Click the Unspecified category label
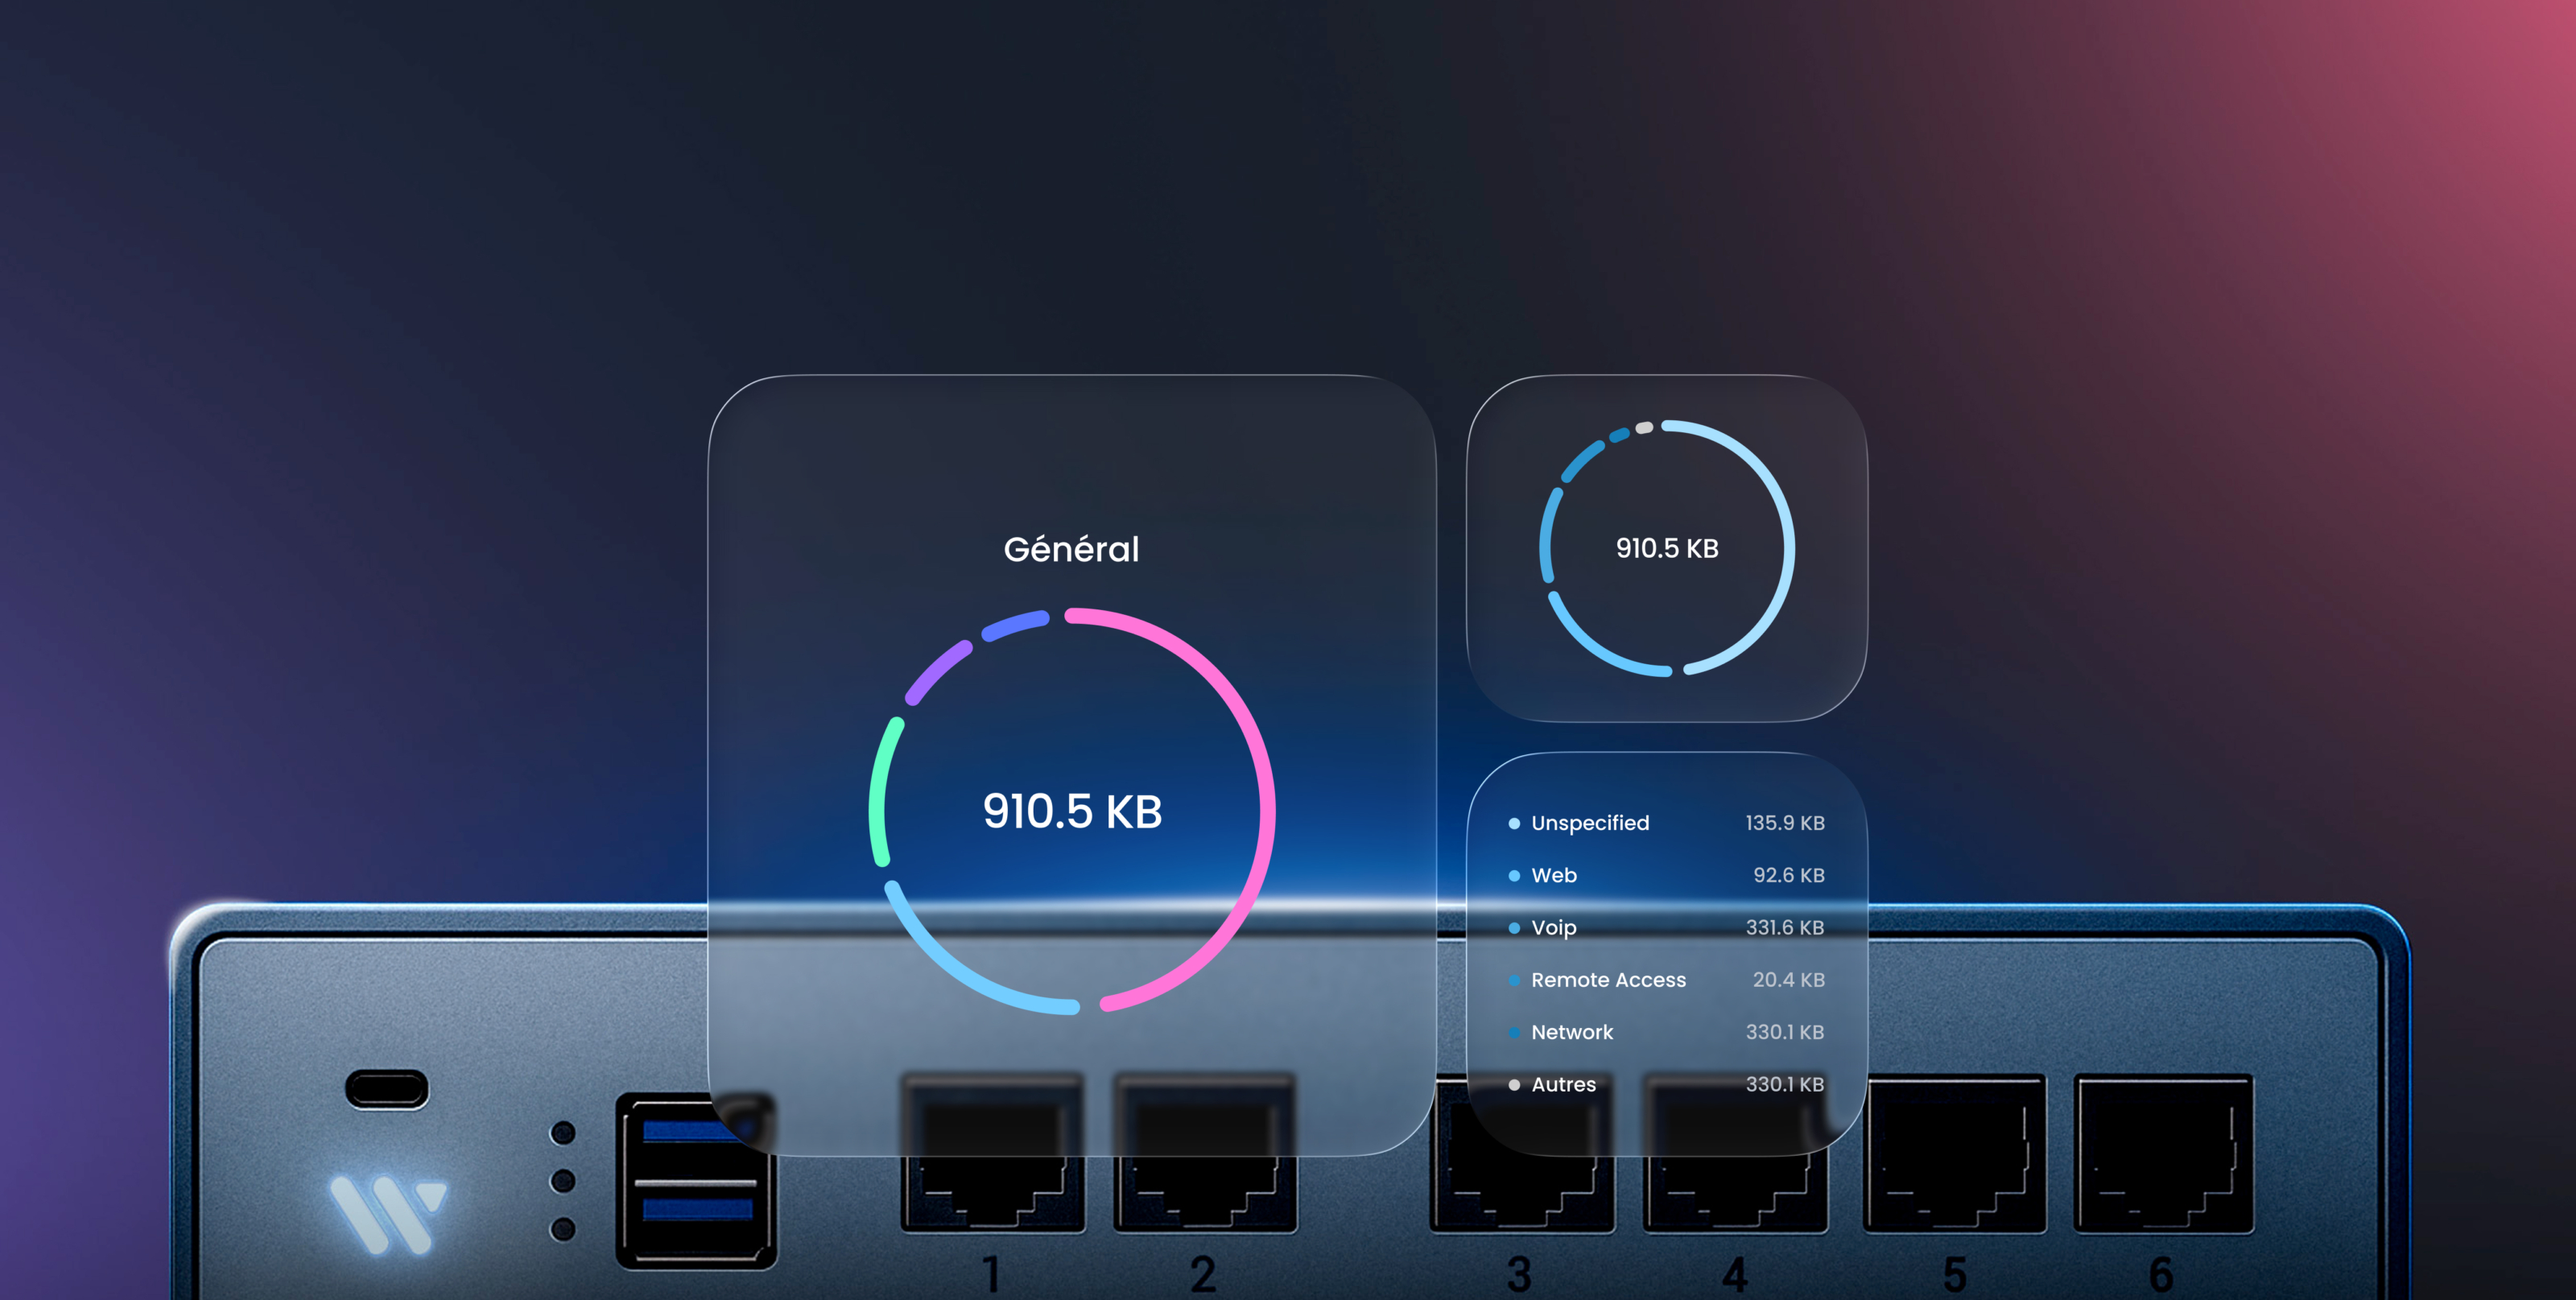 [1590, 823]
